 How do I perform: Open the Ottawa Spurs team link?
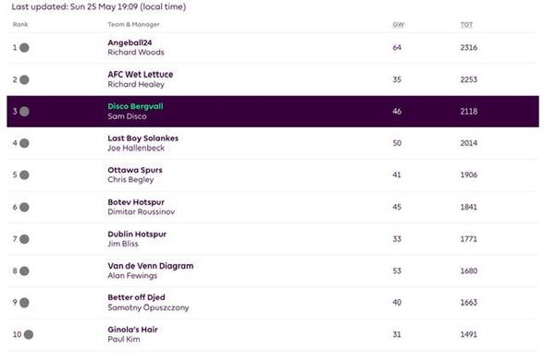[x=135, y=170]
